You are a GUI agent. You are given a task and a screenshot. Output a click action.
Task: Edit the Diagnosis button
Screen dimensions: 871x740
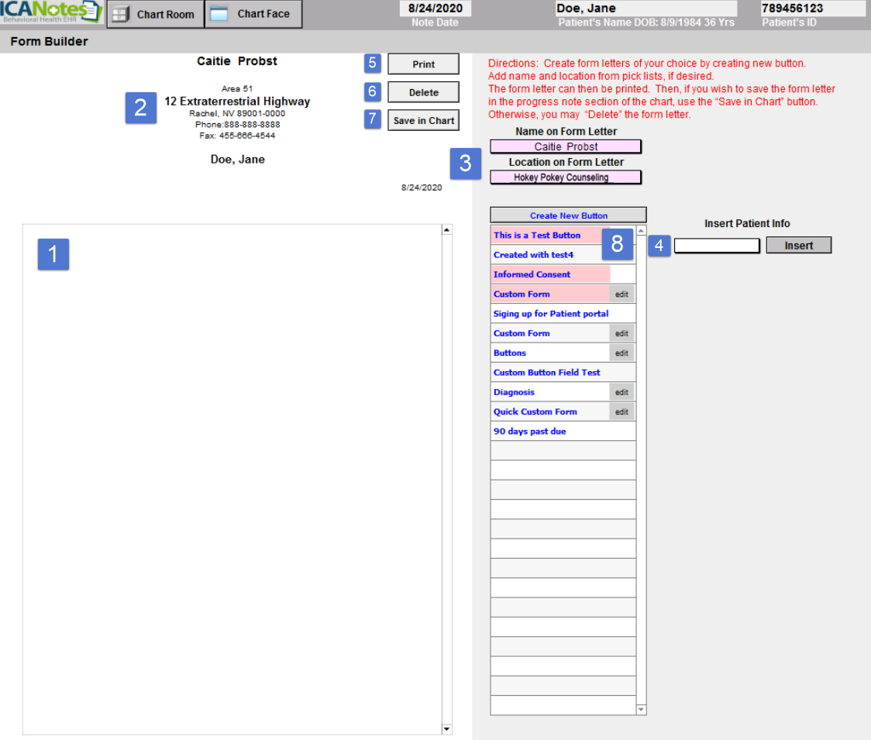[621, 392]
